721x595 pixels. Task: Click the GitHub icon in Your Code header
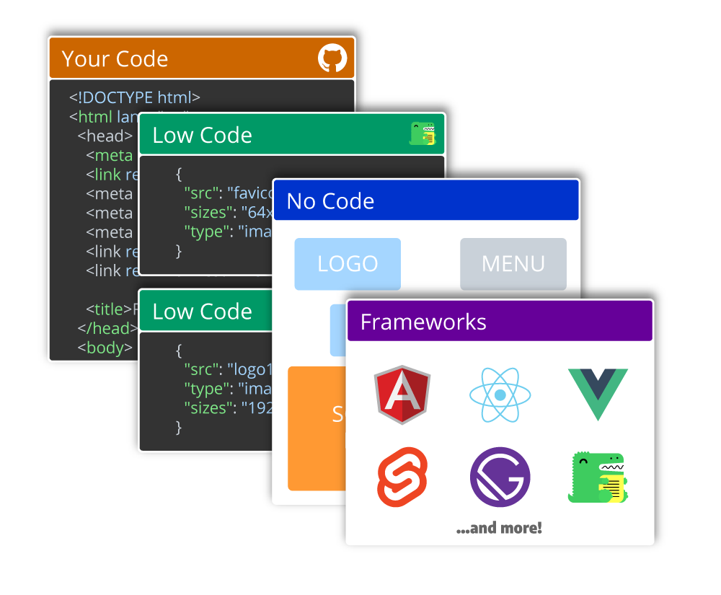coord(332,58)
